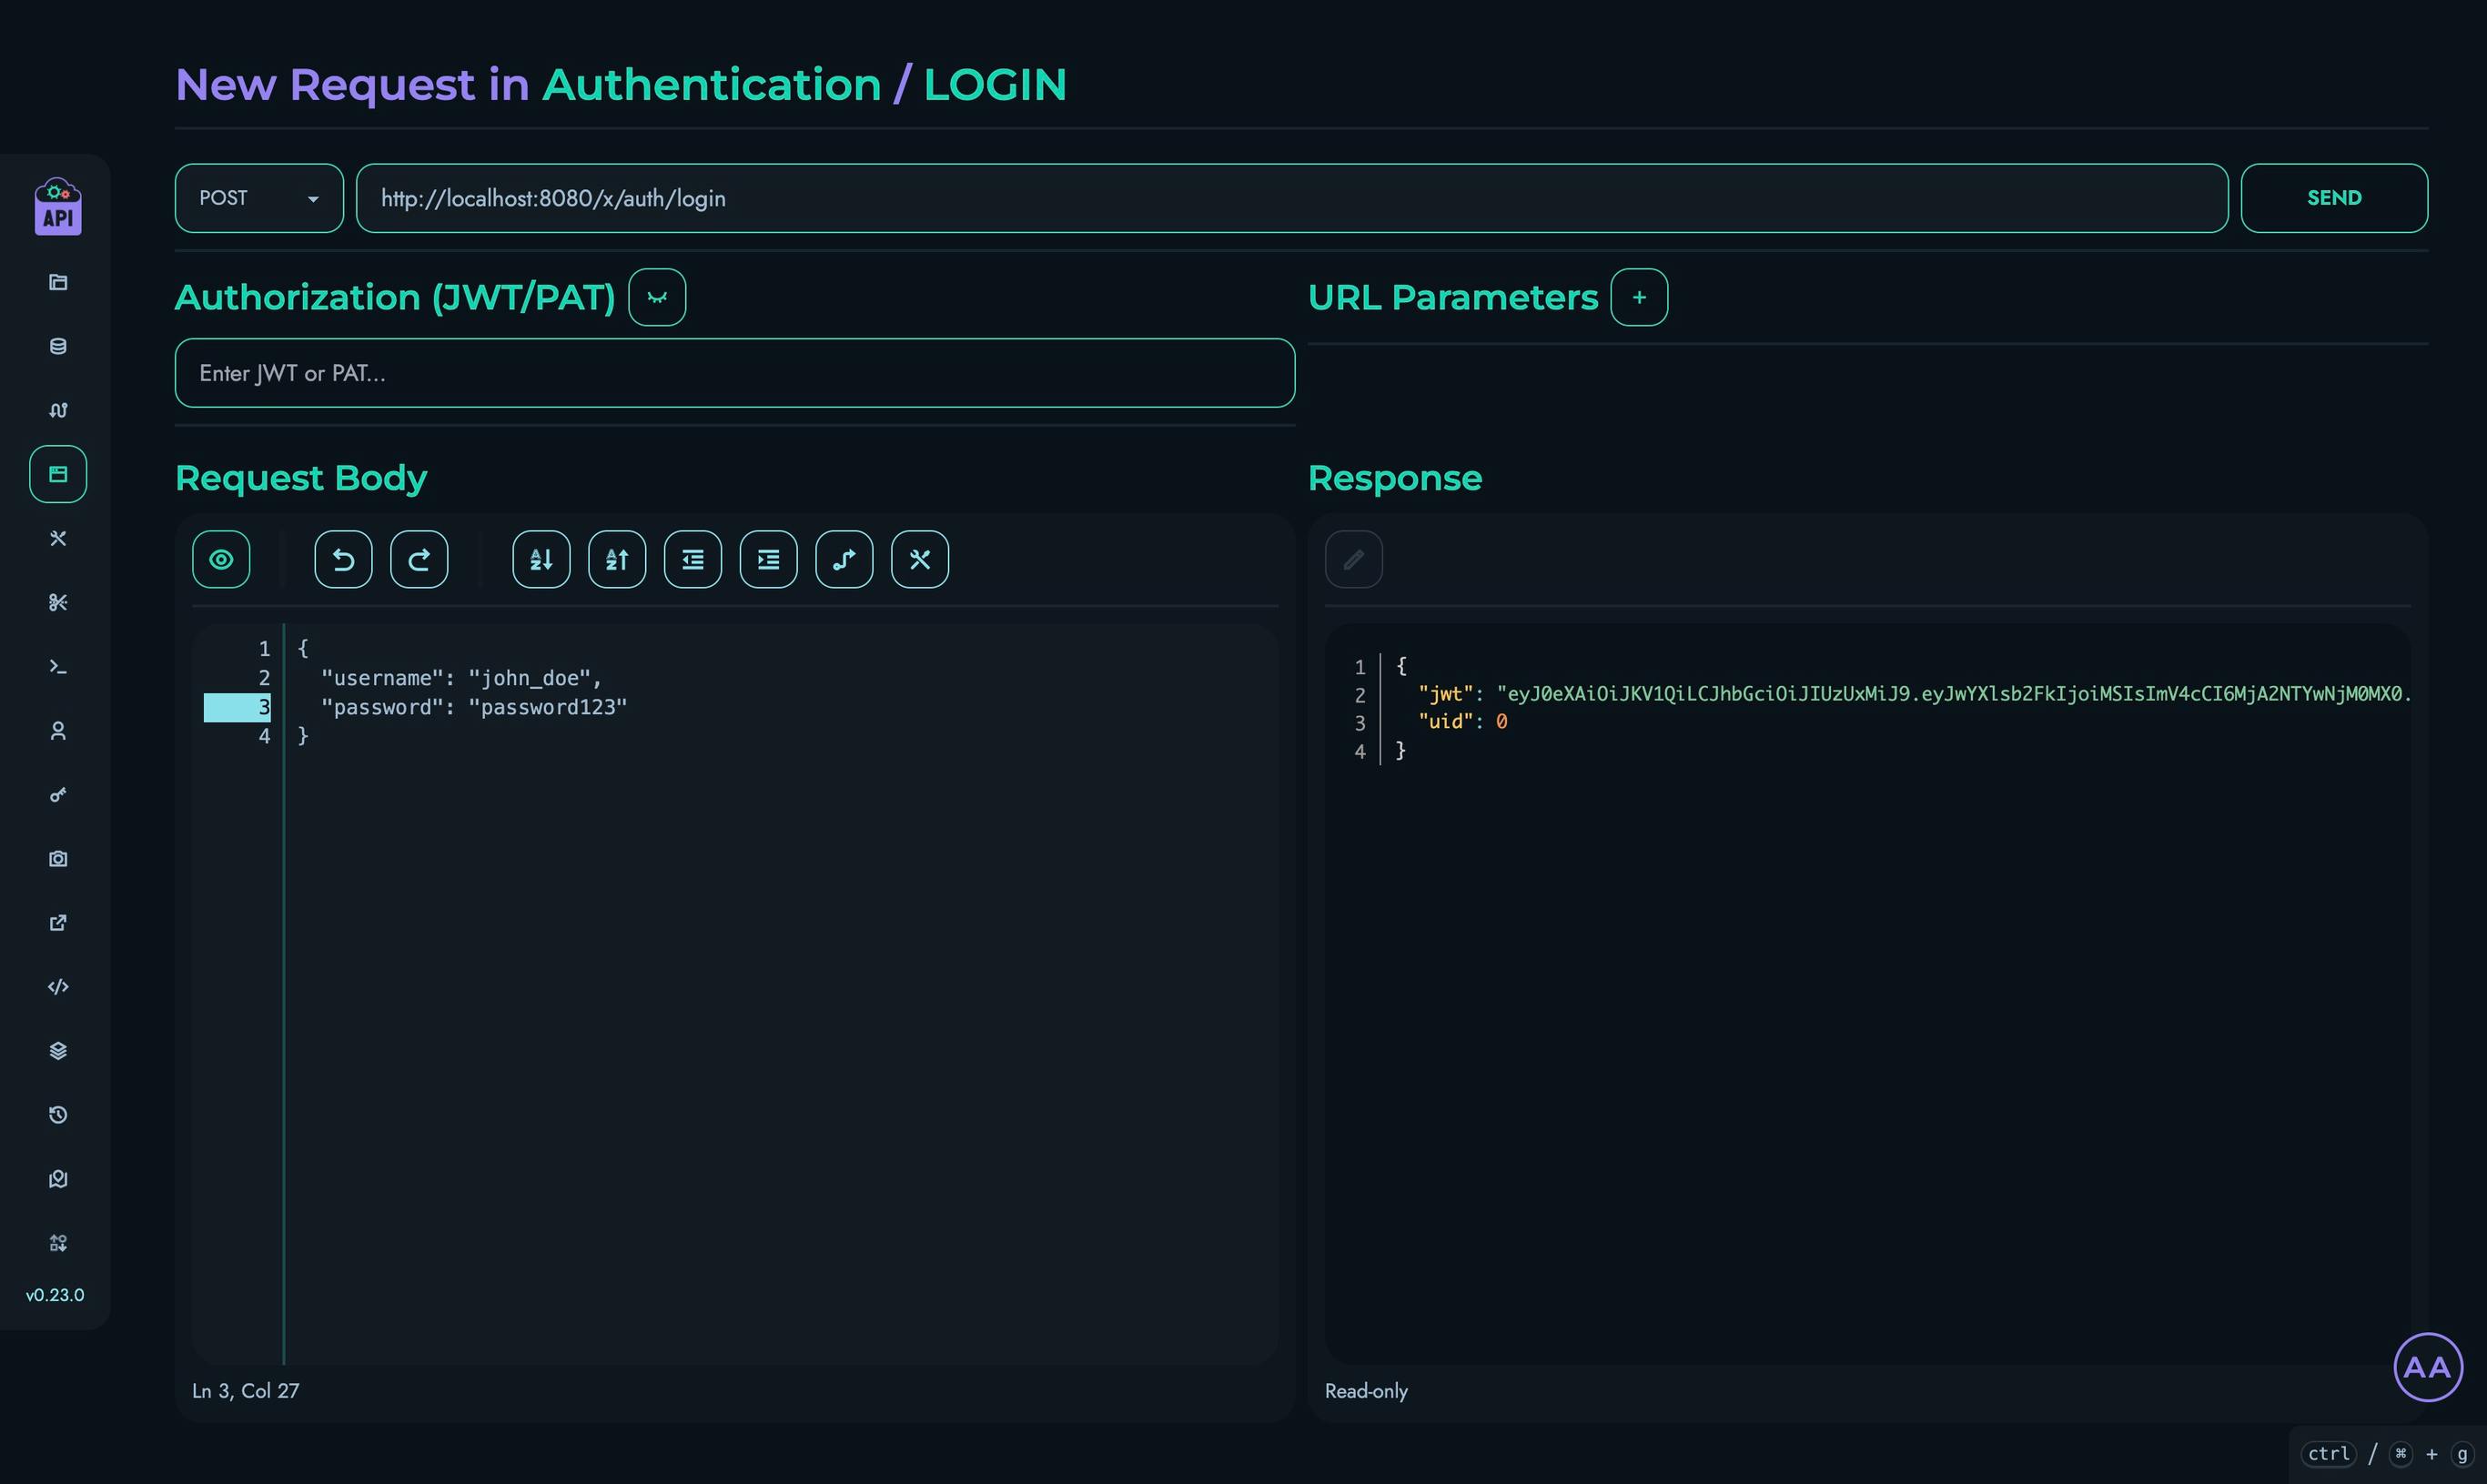Open the key icon in the sidebar

pos(58,794)
